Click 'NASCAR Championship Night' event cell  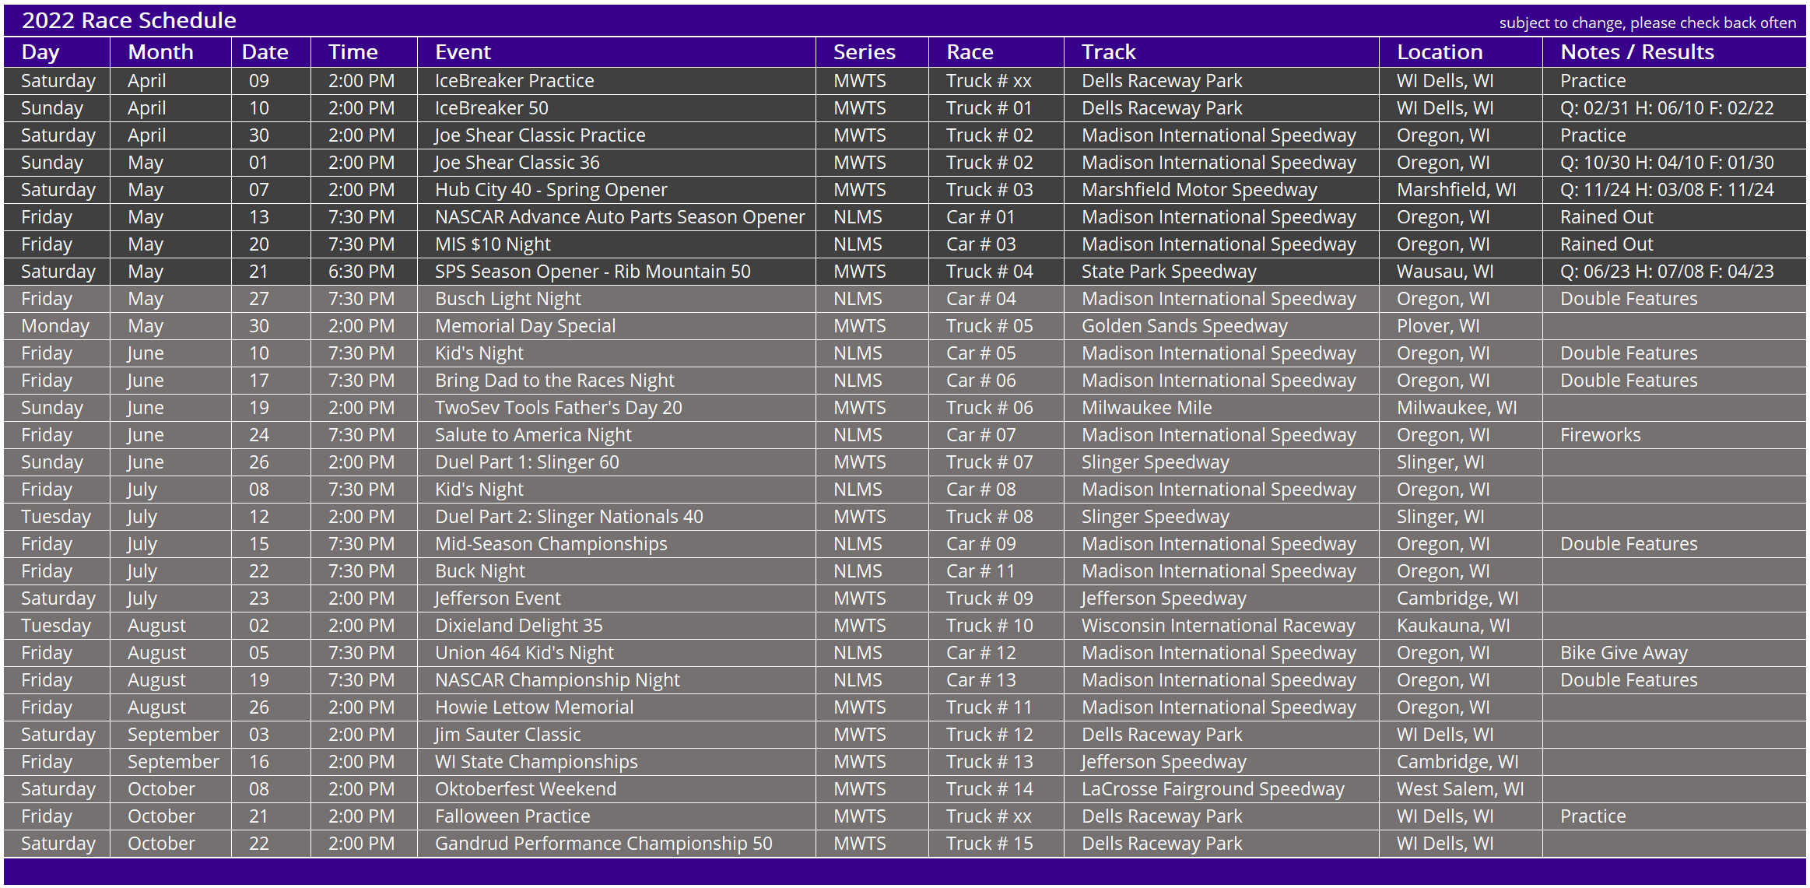pos(557,680)
